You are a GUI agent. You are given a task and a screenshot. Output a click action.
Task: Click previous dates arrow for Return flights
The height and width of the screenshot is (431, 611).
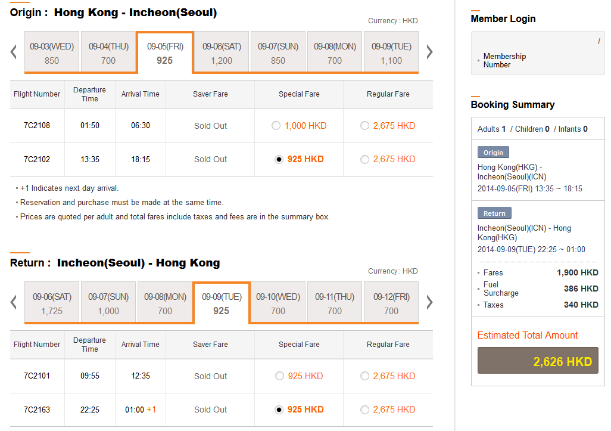14,302
